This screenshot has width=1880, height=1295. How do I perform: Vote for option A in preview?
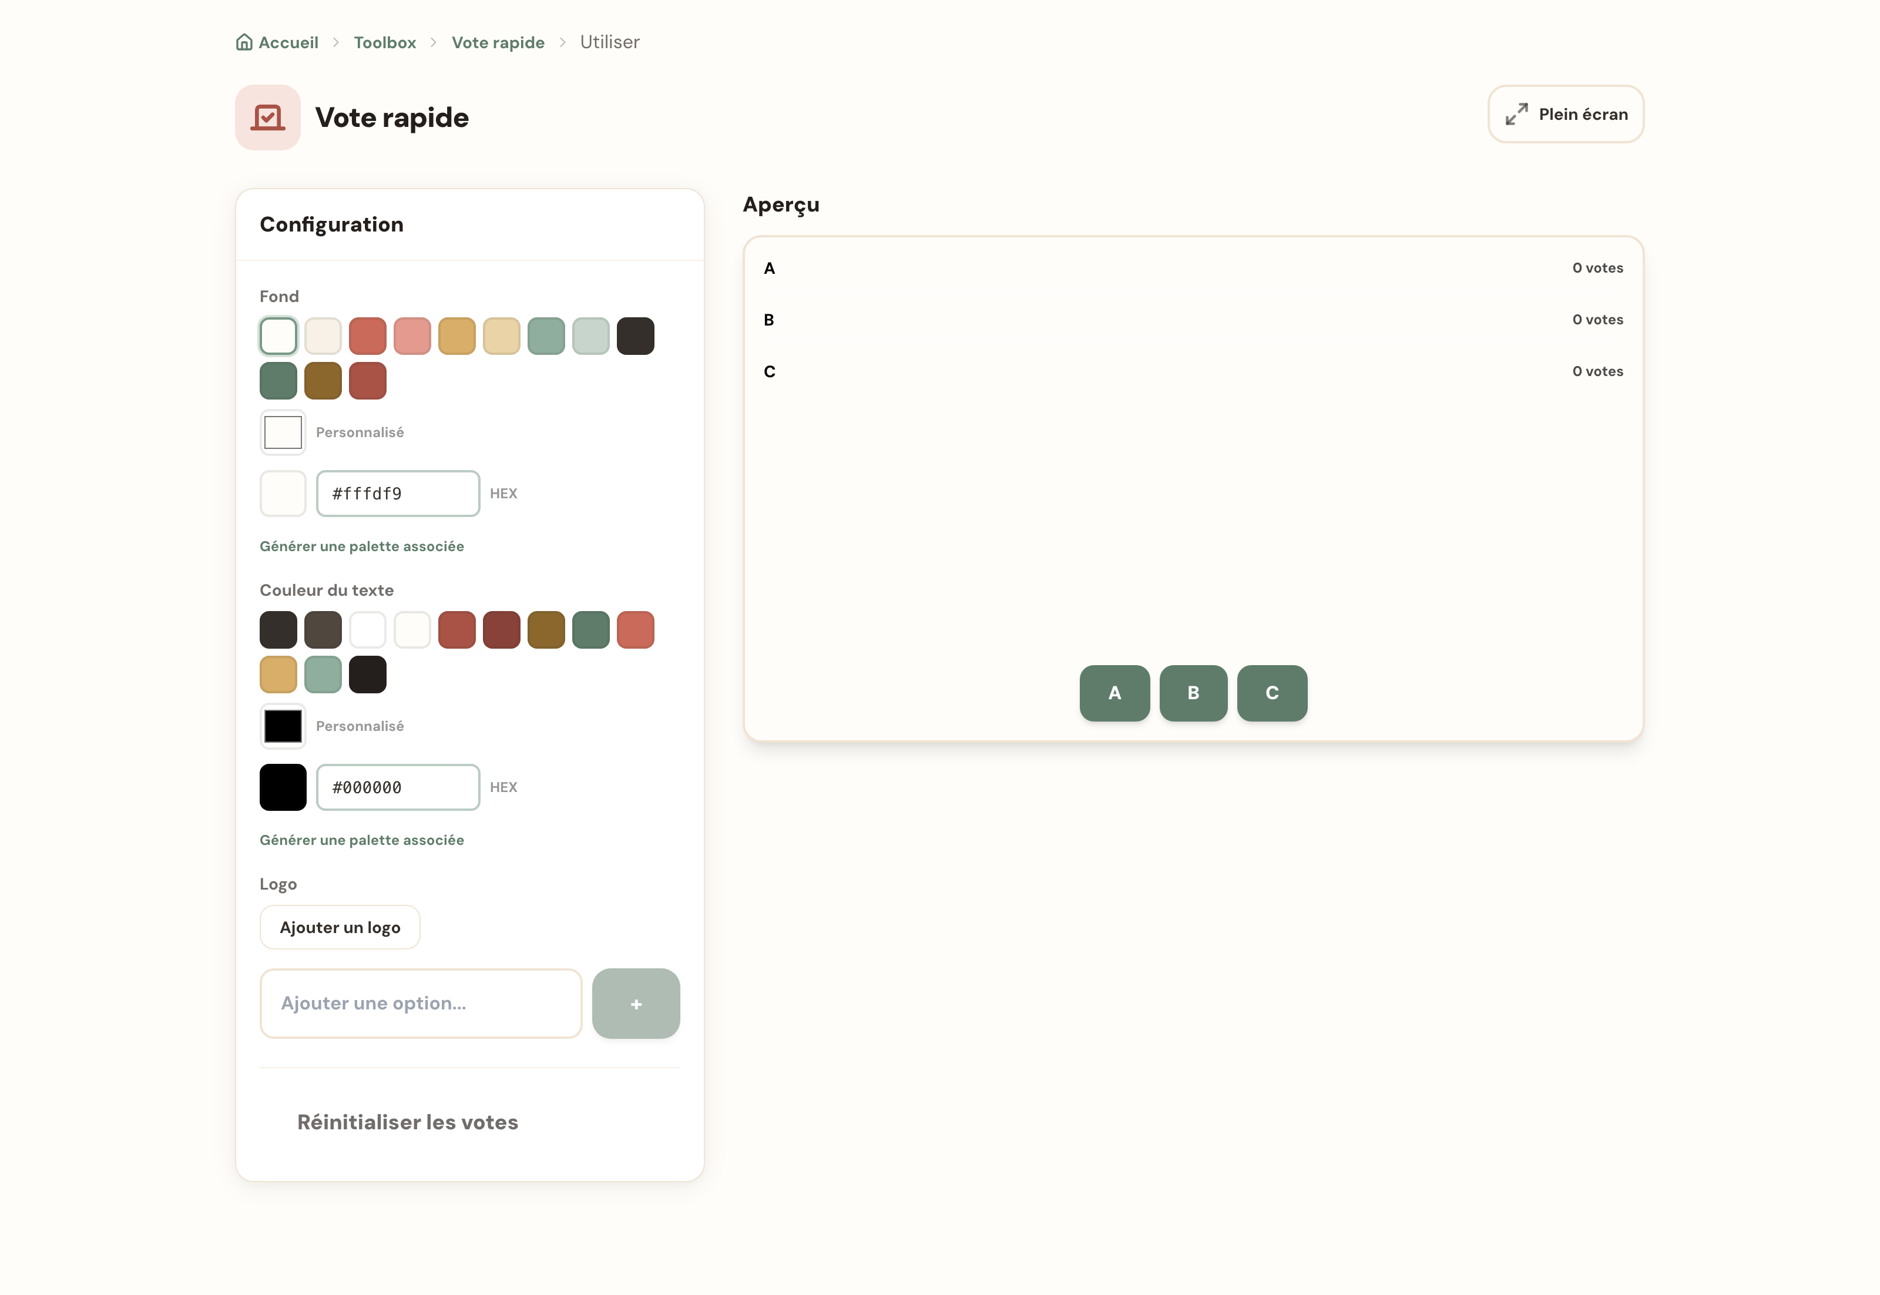(1114, 693)
